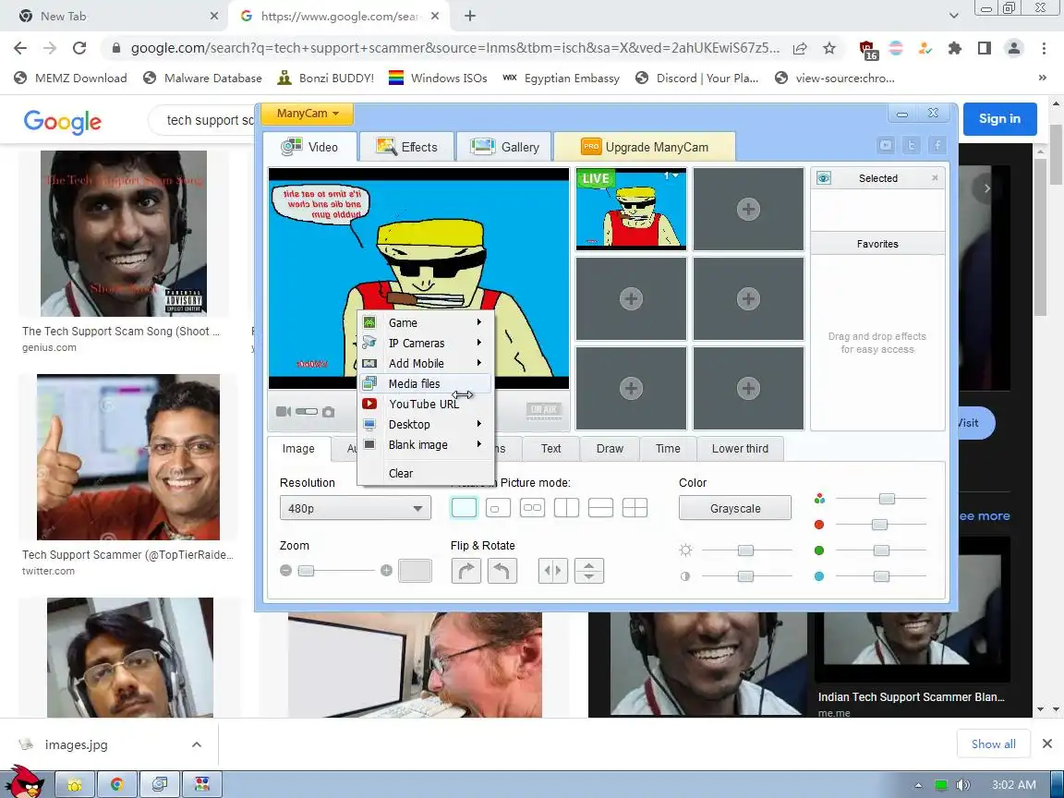Click the Twitter icon in ManyCam header
Screen dimensions: 1064x798
912,145
